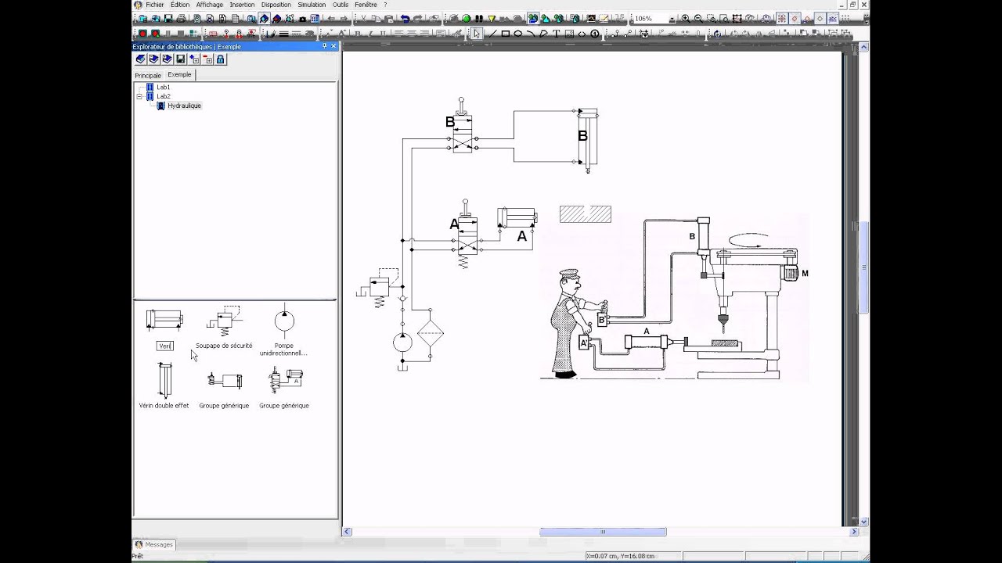Select the Line drawing tool

pos(493,34)
